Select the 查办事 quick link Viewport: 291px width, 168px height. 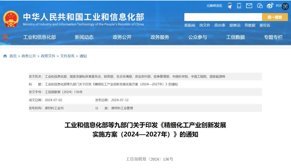pyautogui.click(x=220, y=25)
